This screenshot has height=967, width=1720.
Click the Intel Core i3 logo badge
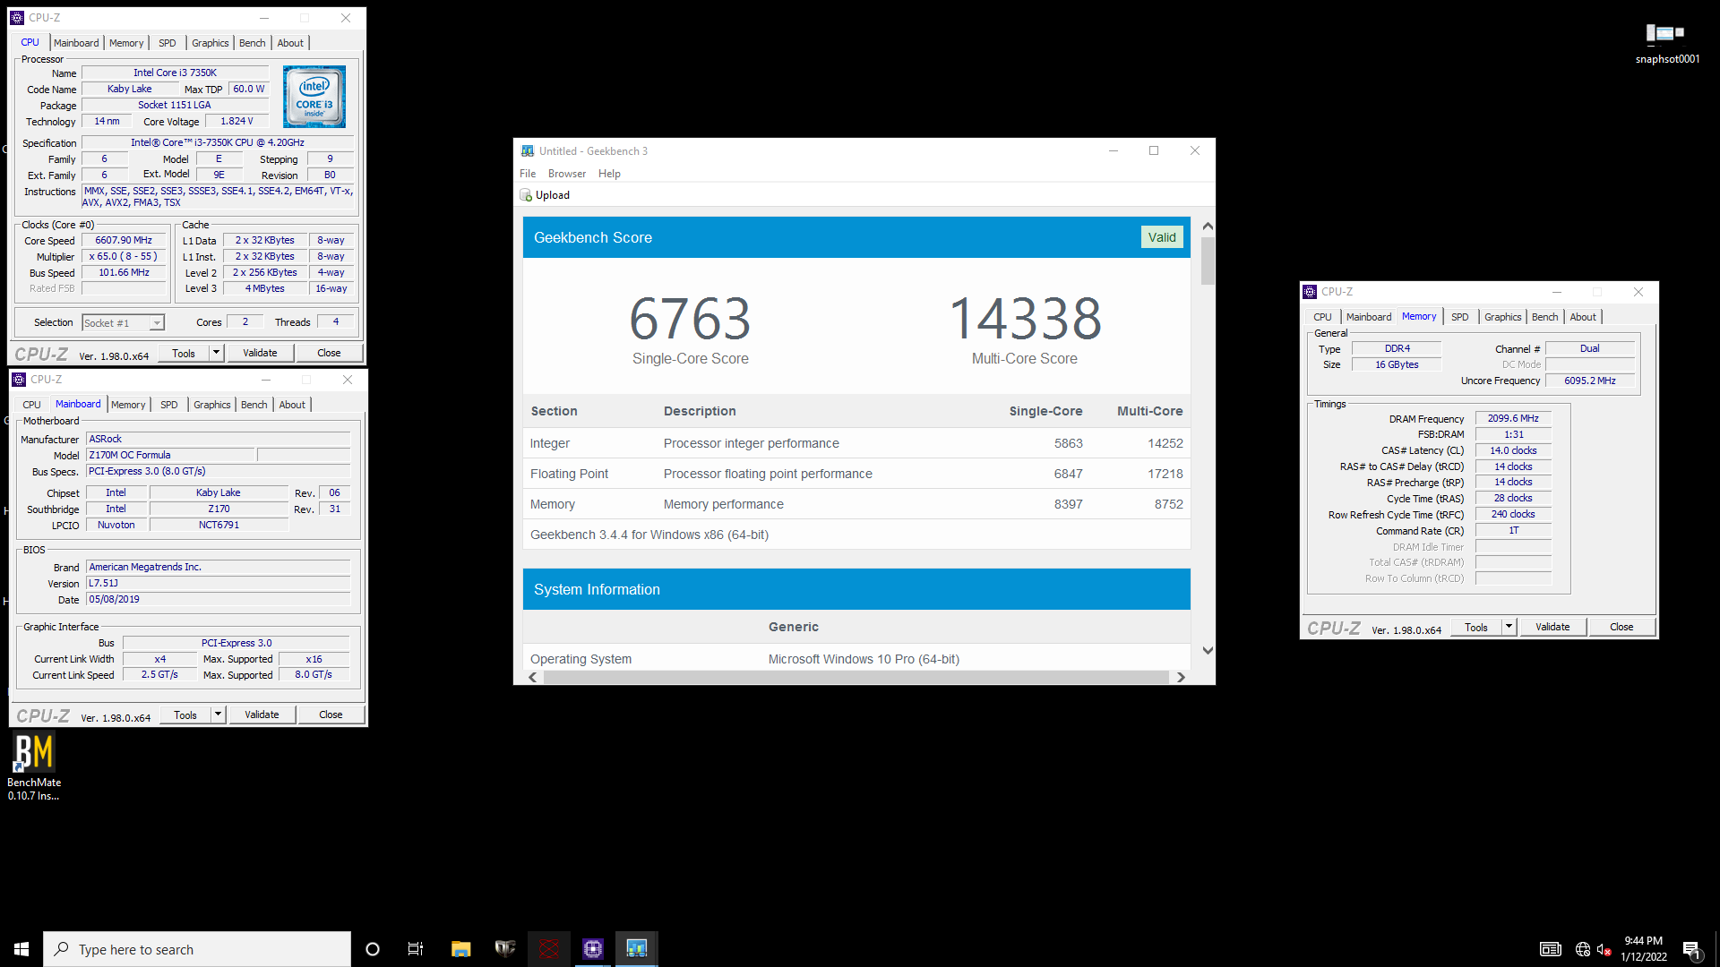(x=314, y=97)
